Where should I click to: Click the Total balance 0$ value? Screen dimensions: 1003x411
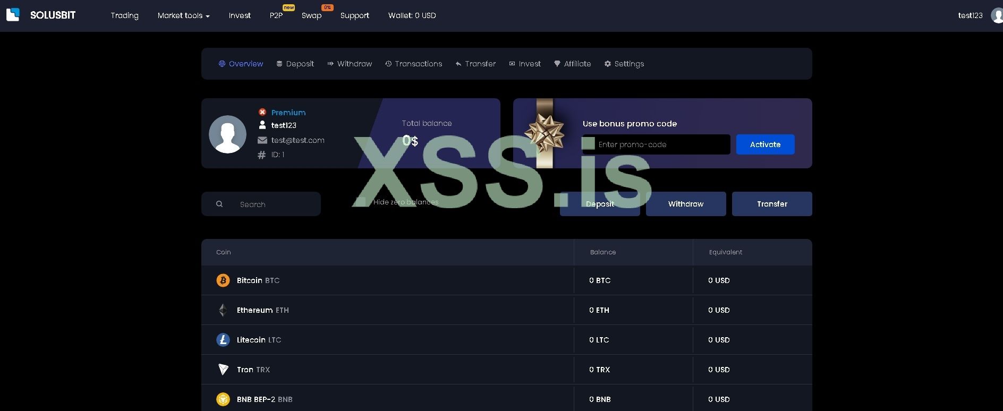(410, 141)
